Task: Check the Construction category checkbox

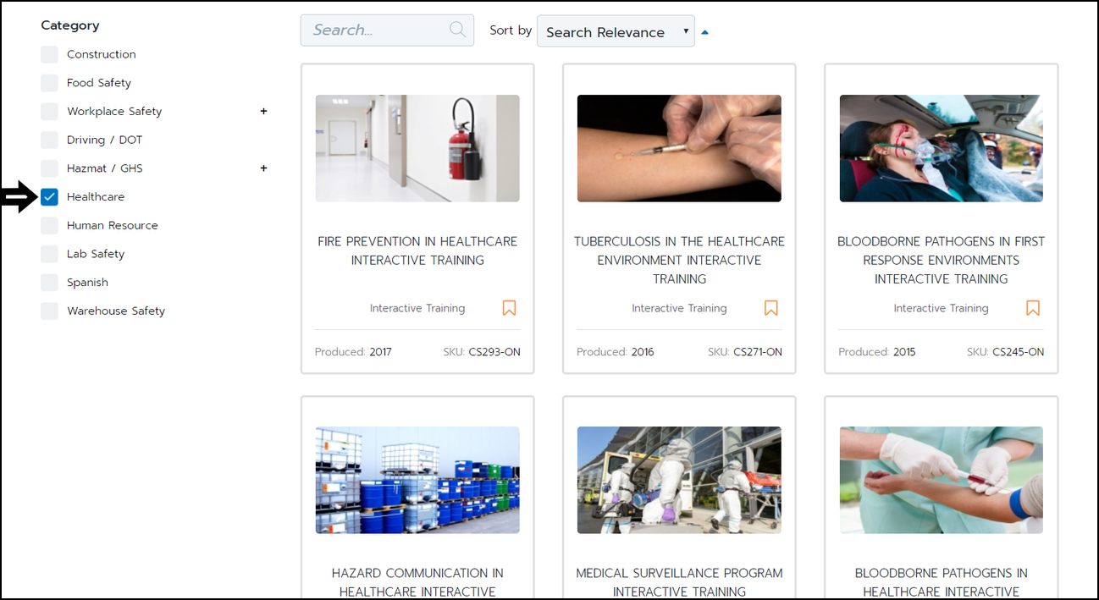Action: click(x=50, y=54)
